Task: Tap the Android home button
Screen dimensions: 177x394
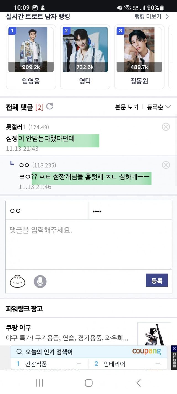Action: [x=88, y=383]
